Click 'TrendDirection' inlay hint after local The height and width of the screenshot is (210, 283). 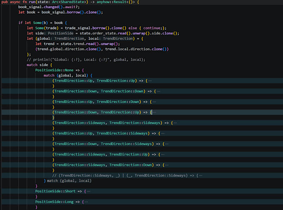click(118, 39)
